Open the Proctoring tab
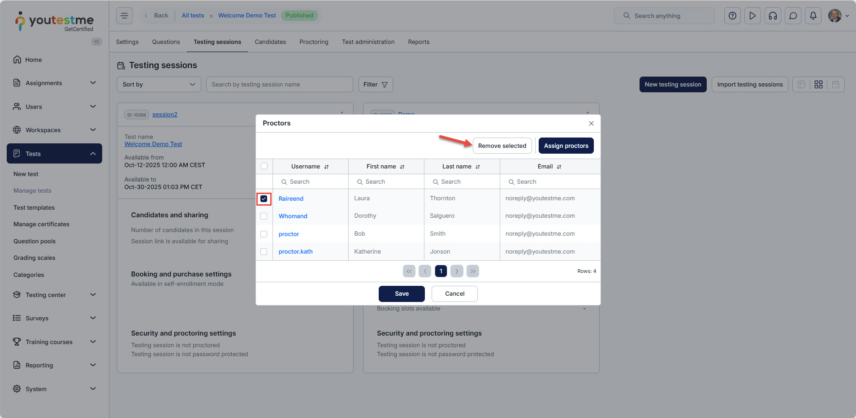 (x=314, y=42)
